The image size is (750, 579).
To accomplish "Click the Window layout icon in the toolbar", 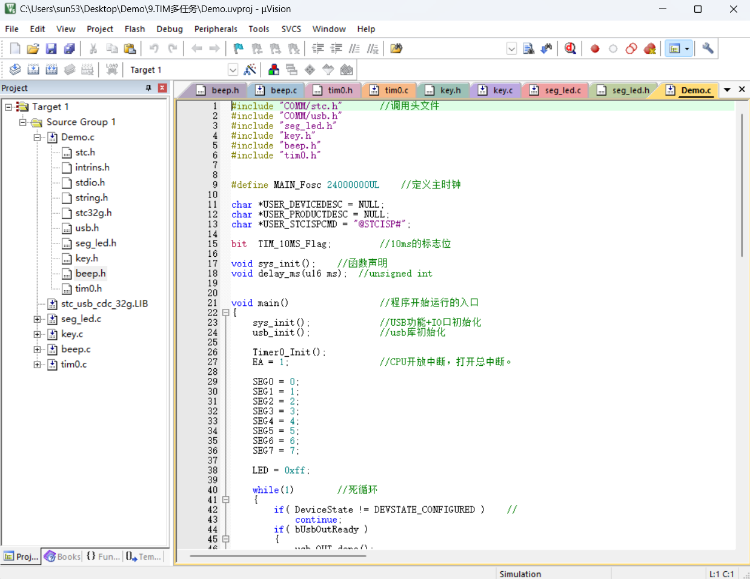I will pyautogui.click(x=674, y=48).
